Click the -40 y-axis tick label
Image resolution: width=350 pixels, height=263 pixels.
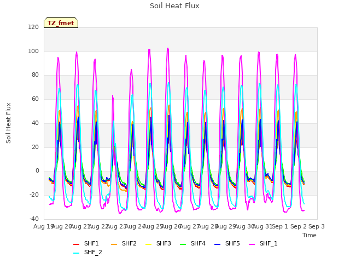click(x=34, y=219)
